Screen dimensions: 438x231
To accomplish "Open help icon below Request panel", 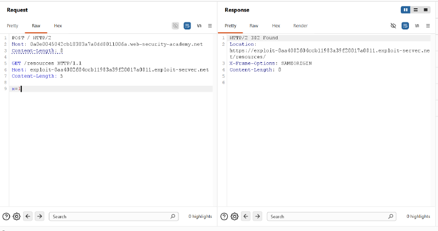I will (6, 216).
